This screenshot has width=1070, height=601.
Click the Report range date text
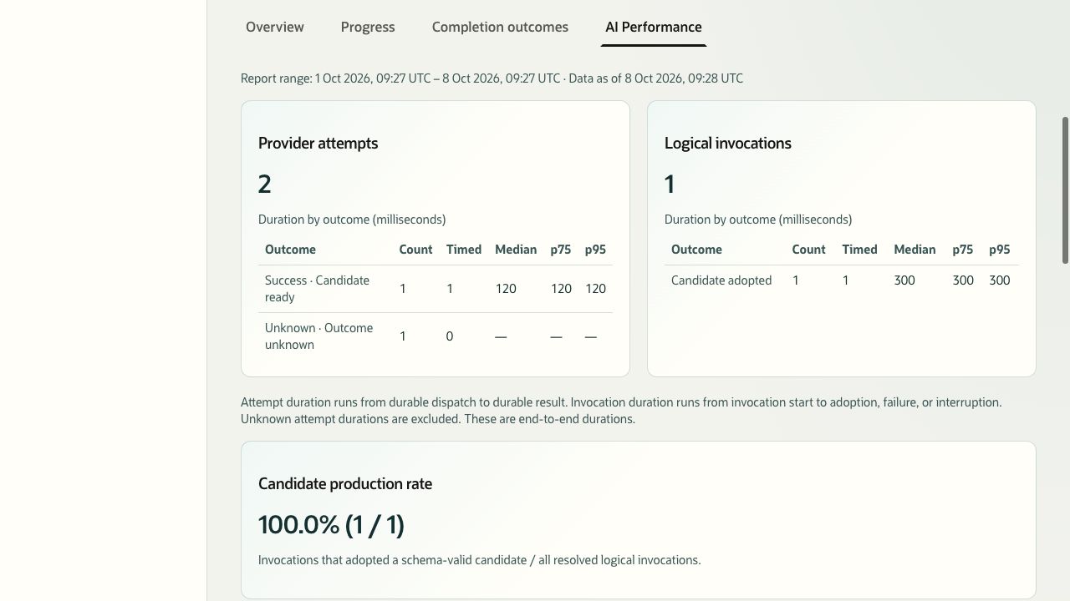(x=492, y=78)
